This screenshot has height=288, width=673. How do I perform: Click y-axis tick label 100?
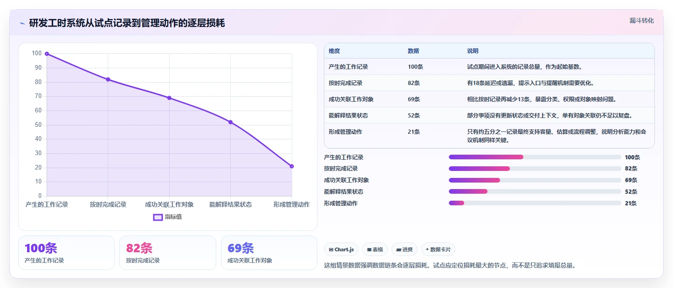point(37,53)
